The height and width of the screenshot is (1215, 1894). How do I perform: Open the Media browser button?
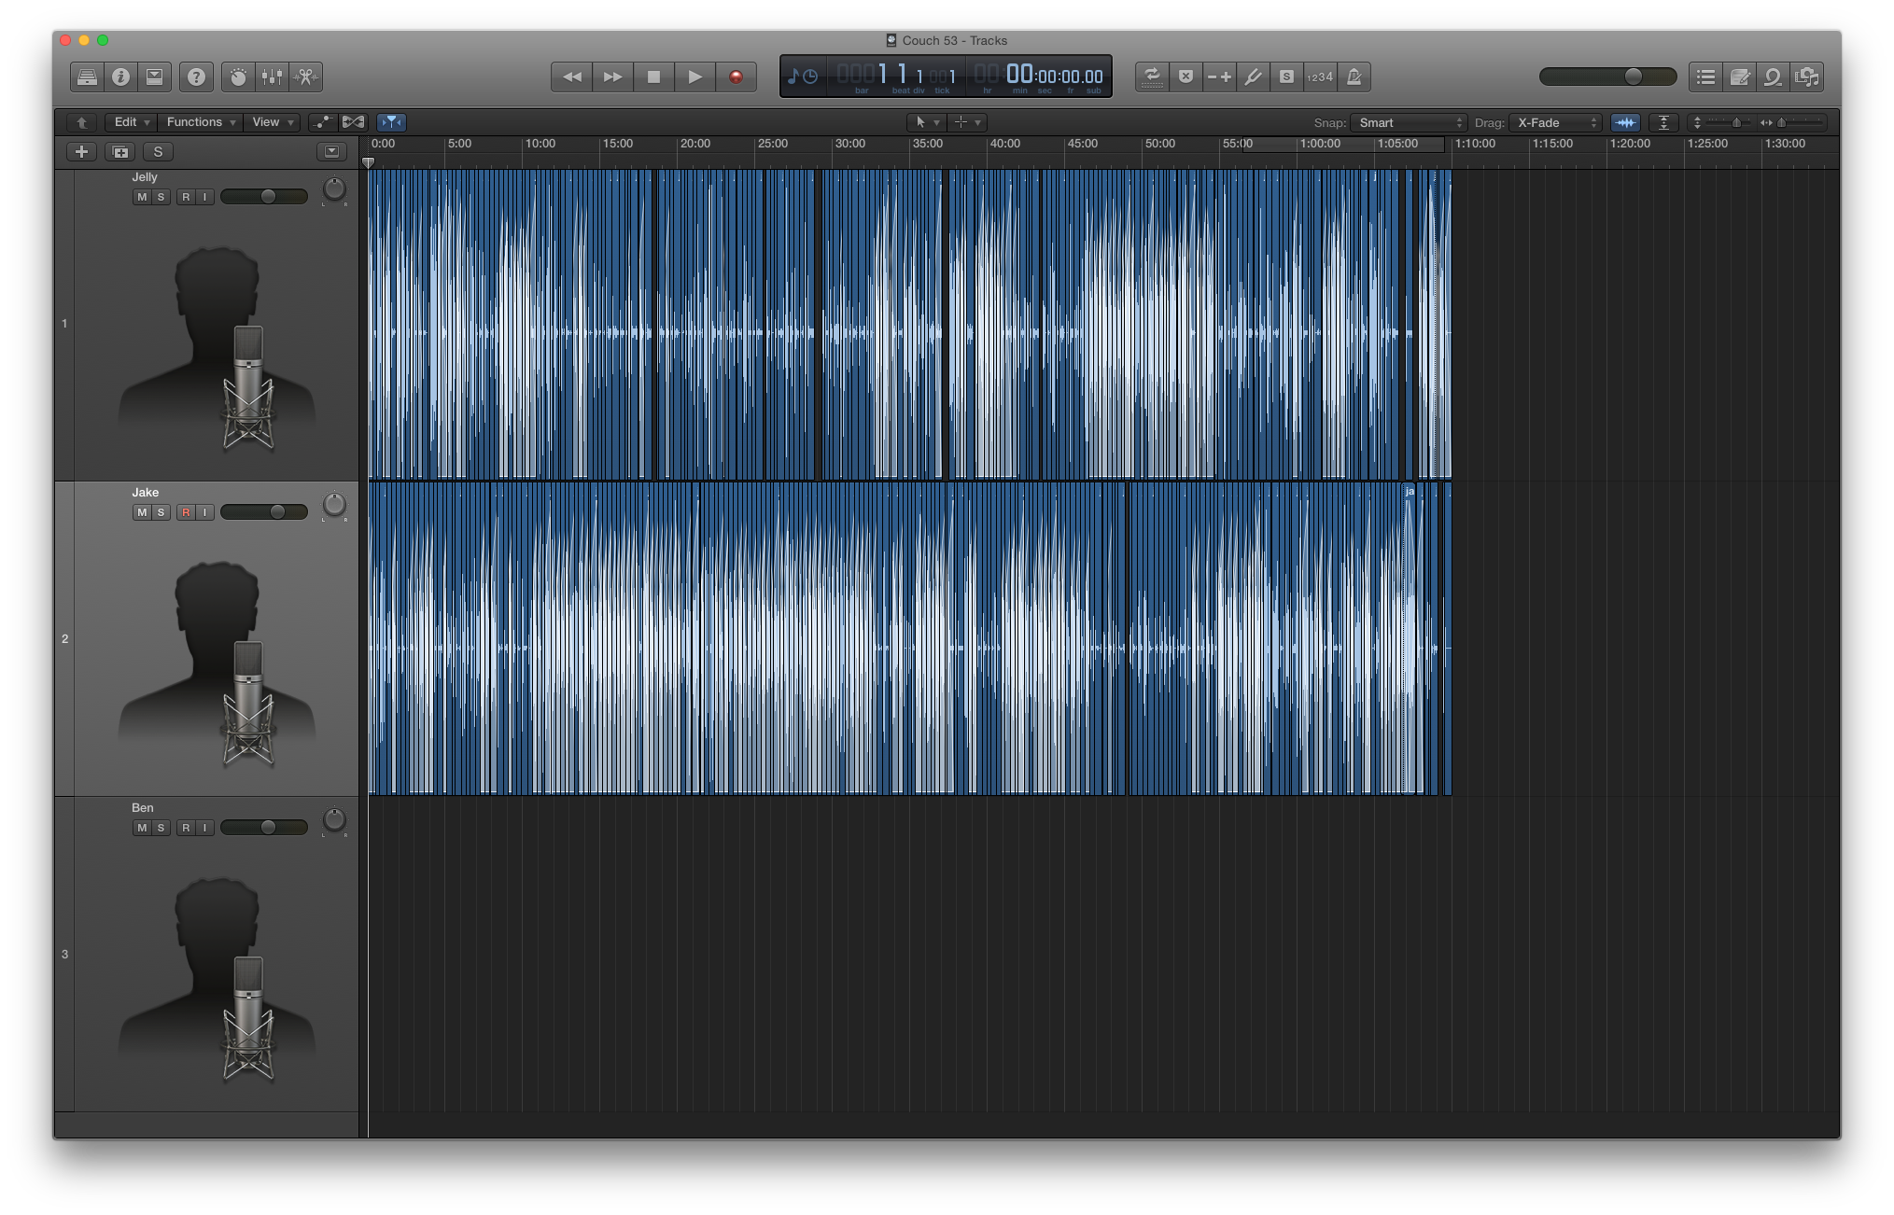[1807, 77]
